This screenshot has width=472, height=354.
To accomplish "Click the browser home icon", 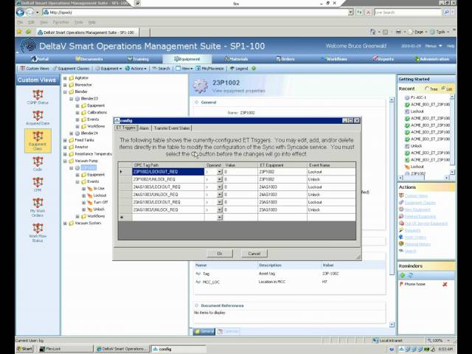I will pyautogui.click(x=372, y=32).
